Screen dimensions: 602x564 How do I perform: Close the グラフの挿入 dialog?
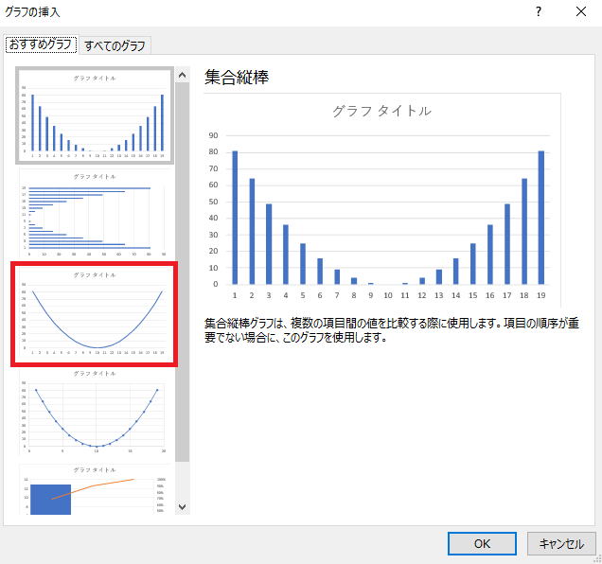click(x=581, y=11)
